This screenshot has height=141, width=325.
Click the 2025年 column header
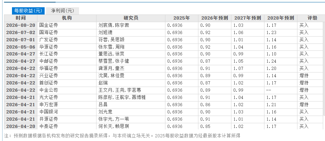point(182,18)
